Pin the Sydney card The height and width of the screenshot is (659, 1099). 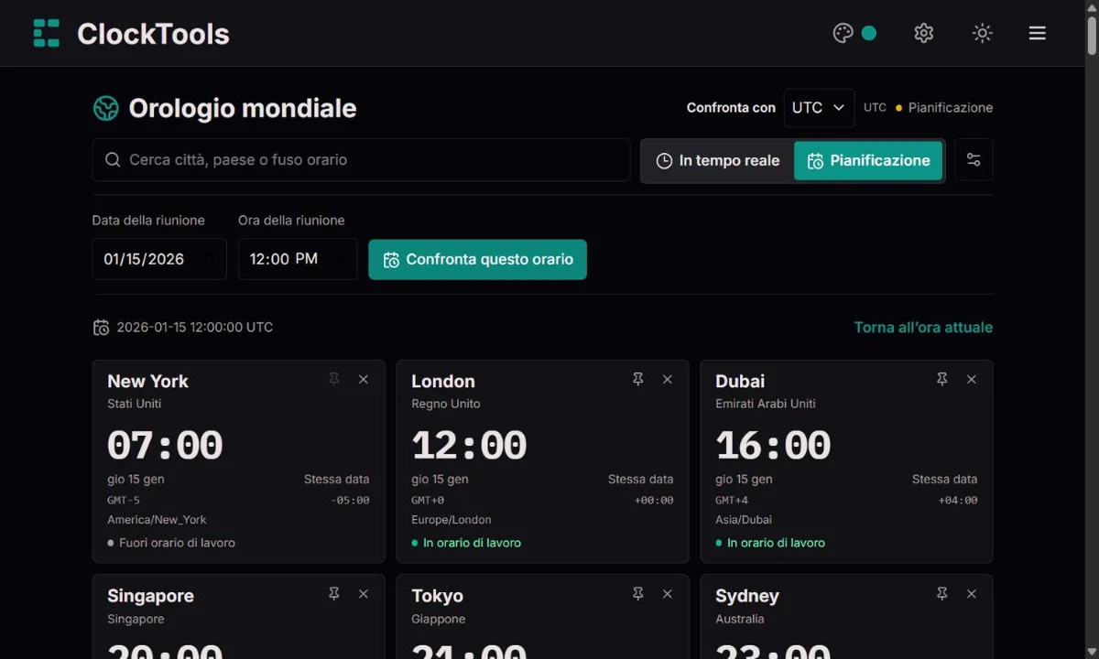point(942,594)
